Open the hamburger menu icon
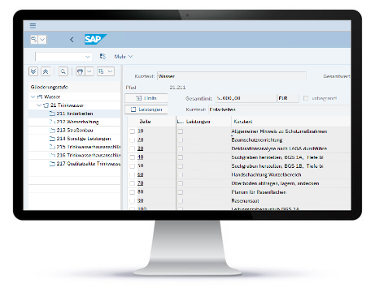375x292 pixels. click(x=33, y=26)
